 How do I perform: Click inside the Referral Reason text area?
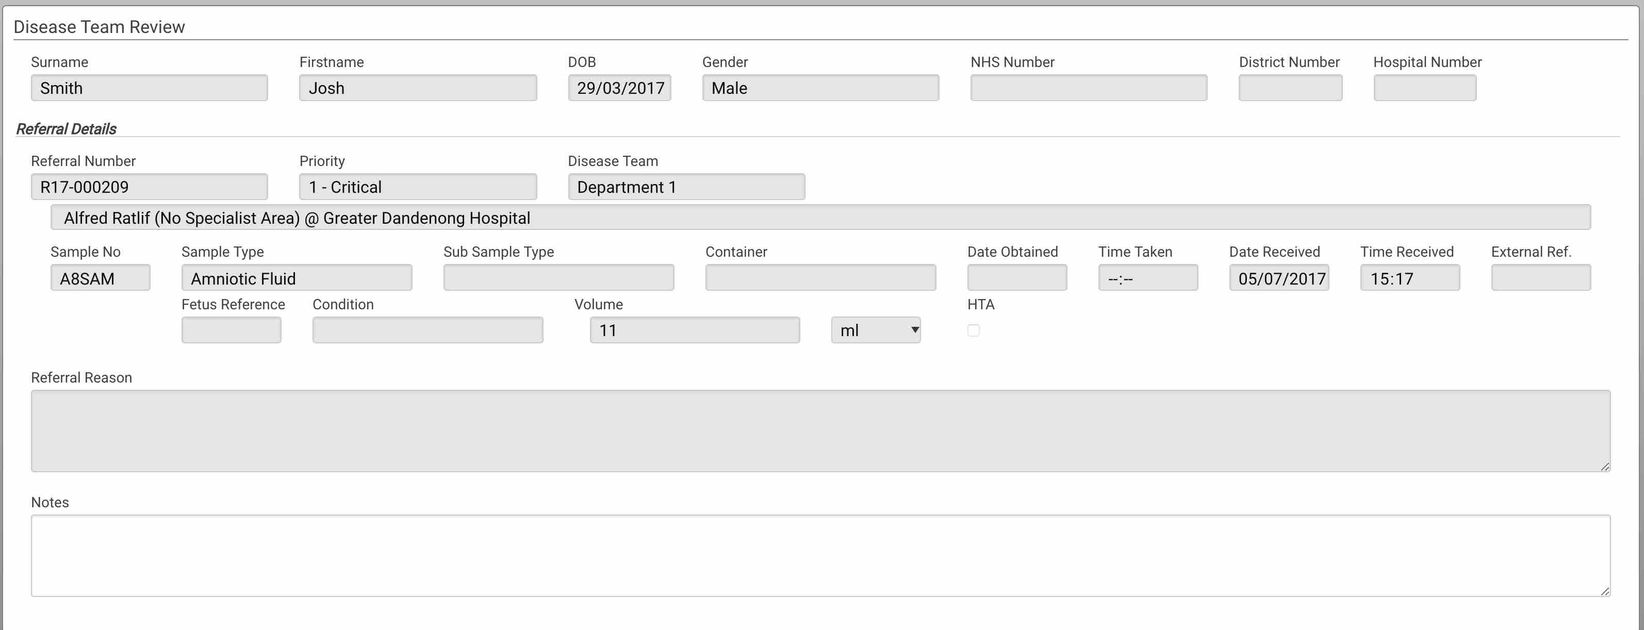pyautogui.click(x=821, y=431)
